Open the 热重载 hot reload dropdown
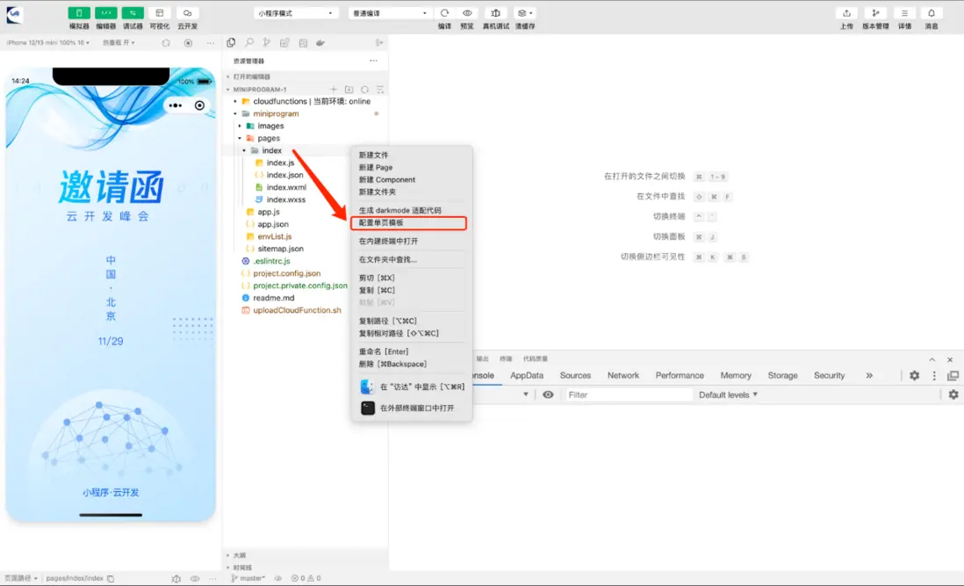 (x=118, y=42)
